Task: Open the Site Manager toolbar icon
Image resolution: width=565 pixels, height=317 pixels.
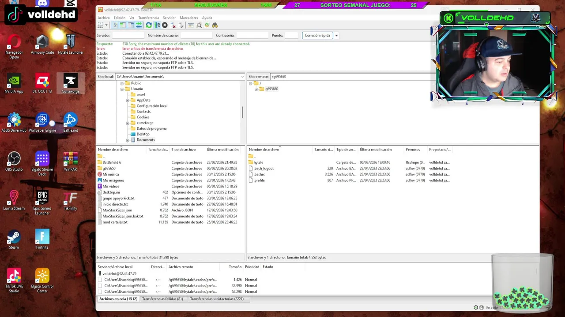Action: 101,25
